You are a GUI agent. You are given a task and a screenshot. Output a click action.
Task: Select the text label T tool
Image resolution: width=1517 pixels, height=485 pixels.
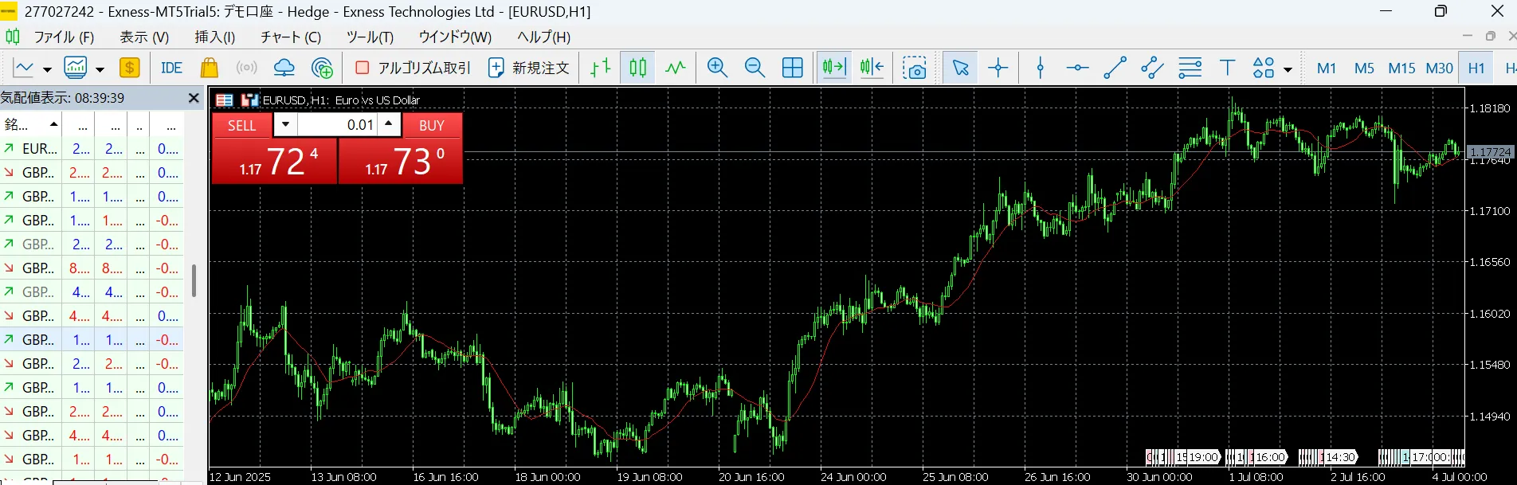click(1227, 68)
